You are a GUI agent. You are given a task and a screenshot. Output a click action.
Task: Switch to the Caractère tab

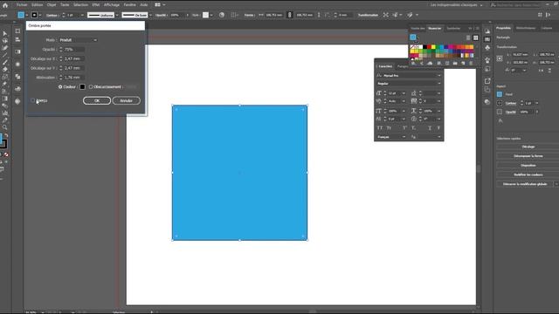(x=385, y=66)
